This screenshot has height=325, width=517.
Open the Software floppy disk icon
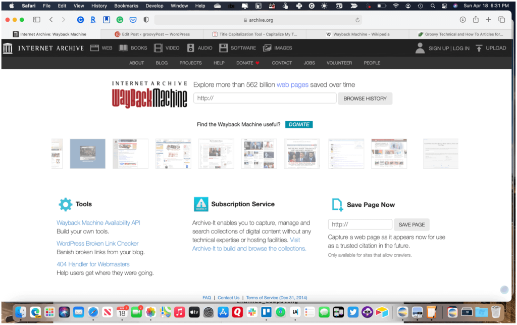223,48
